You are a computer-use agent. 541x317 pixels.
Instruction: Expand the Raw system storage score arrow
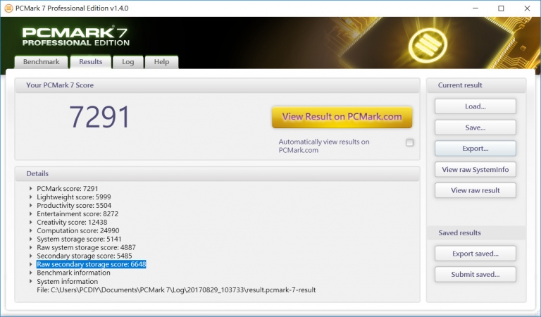tap(31, 248)
